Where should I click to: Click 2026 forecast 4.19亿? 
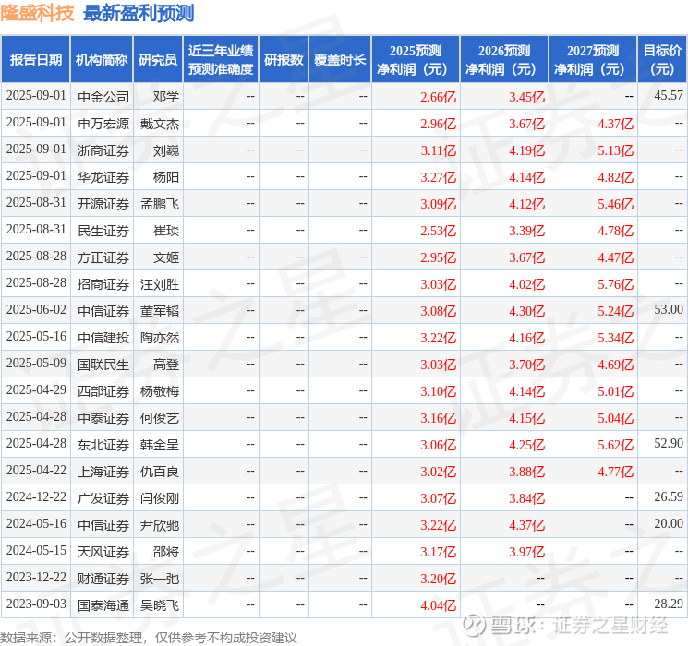(x=527, y=150)
